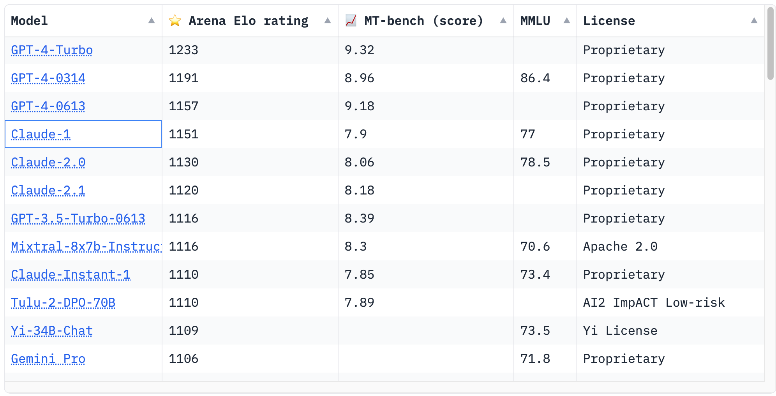This screenshot has height=396, width=776.
Task: Open the GPT-4-0314 link
Action: coord(48,78)
